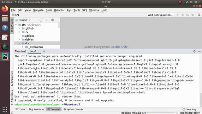Open PyCharm Community Edition app menu
This screenshot has width=202, height=114.
tap(33, 2)
